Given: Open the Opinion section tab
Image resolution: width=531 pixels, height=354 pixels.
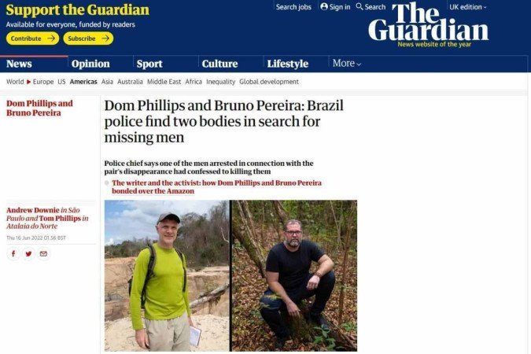Looking at the screenshot, I should (90, 64).
